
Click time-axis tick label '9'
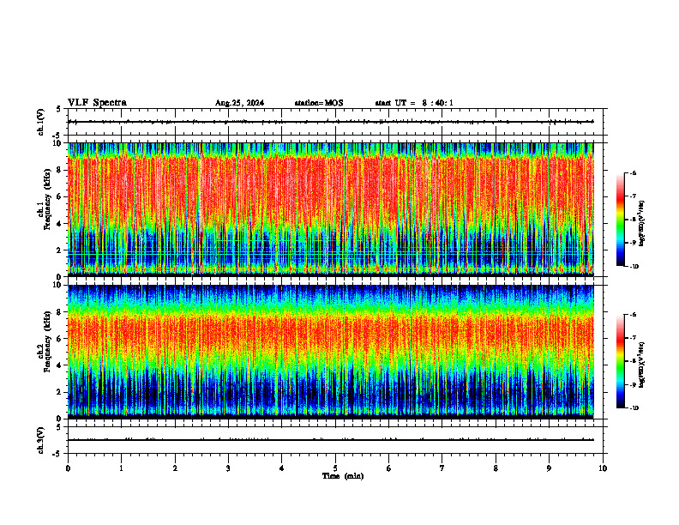click(x=549, y=468)
